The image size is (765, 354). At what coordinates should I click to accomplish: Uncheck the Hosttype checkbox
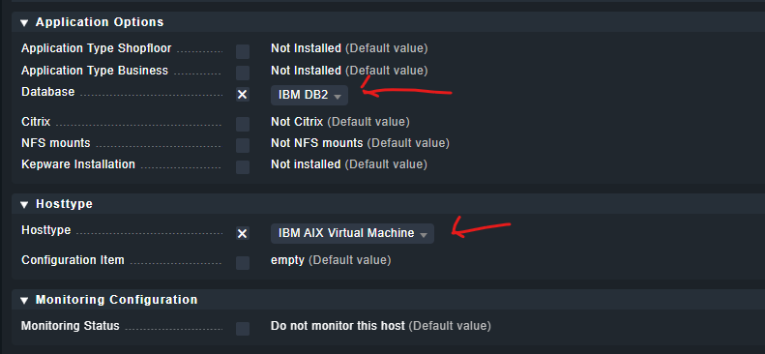(x=243, y=233)
